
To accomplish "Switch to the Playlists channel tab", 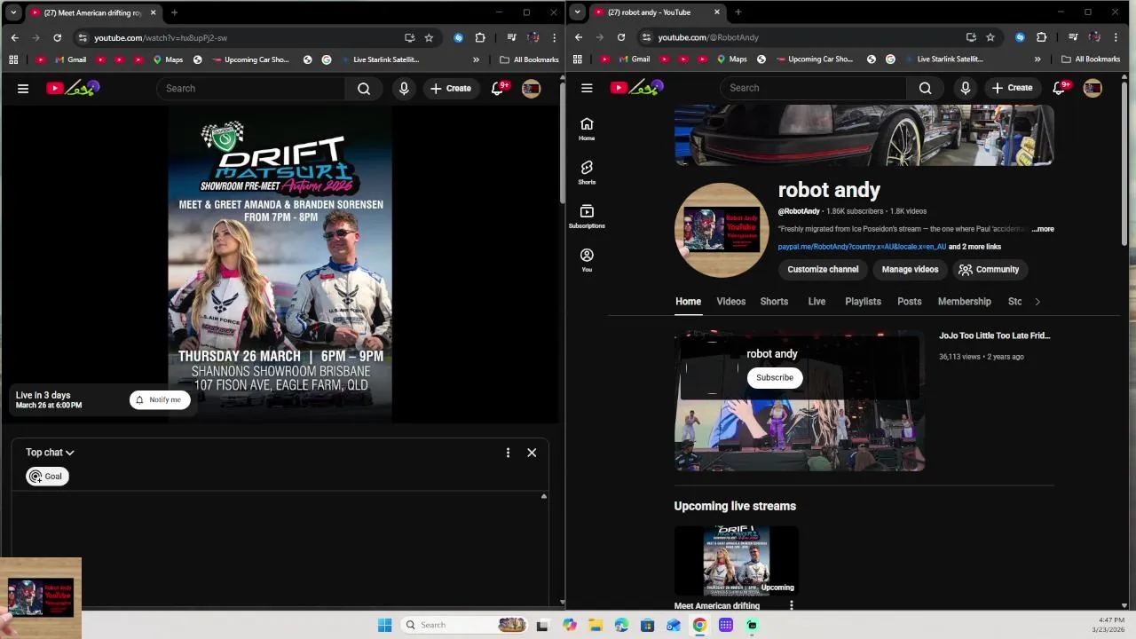I will coord(863,302).
